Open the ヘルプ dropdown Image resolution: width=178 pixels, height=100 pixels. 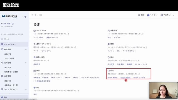(152, 15)
